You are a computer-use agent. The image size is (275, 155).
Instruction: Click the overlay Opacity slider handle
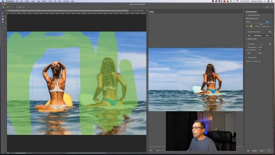point(261,24)
